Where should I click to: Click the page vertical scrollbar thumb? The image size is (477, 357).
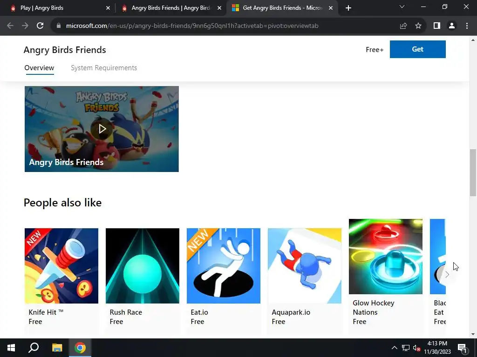(473, 172)
